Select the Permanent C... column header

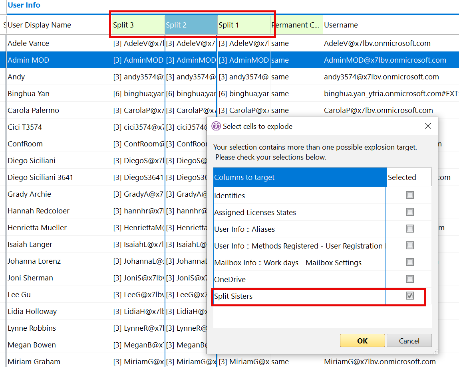(296, 25)
